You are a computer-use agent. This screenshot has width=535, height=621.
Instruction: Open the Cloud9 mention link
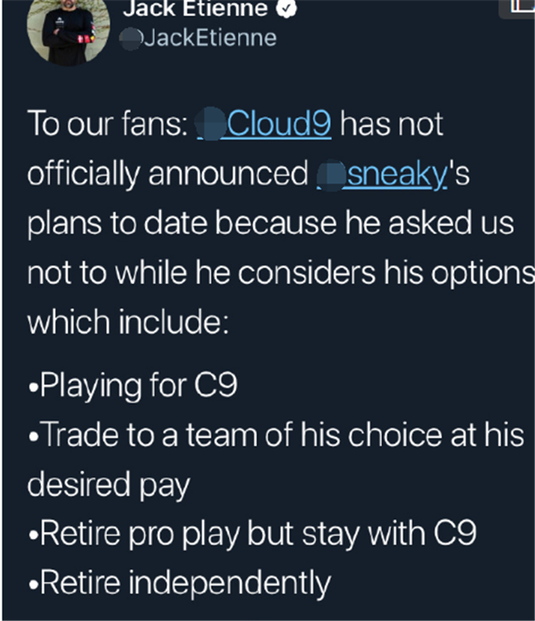pos(279,124)
